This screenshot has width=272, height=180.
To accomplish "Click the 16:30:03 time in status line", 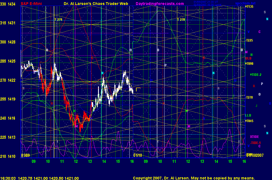I will 8,178.
